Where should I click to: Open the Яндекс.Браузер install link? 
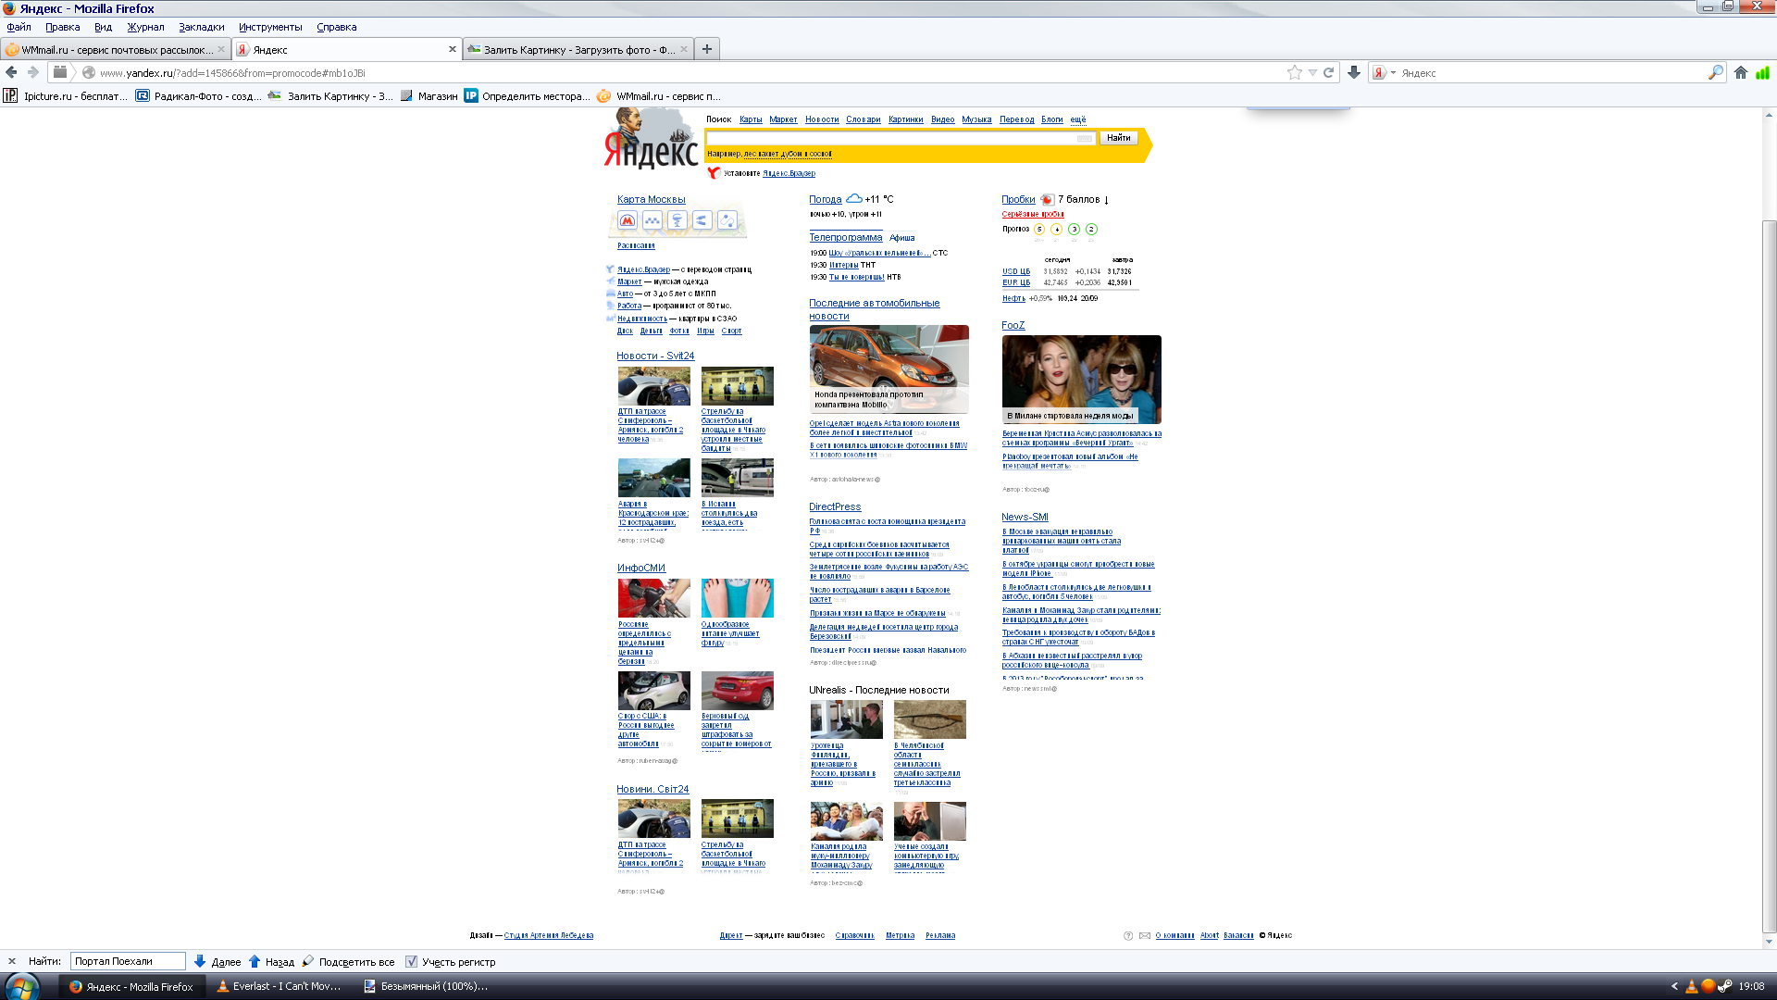[789, 173]
